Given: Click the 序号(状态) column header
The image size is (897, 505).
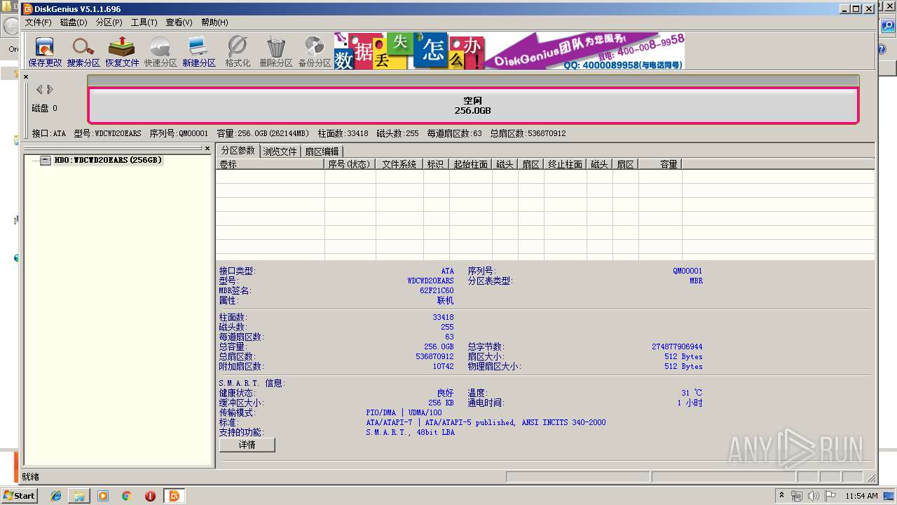Looking at the screenshot, I should pos(350,164).
